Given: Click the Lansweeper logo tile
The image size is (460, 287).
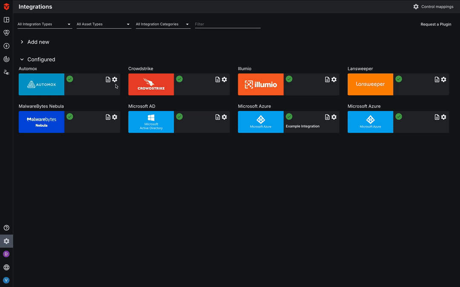Looking at the screenshot, I should pyautogui.click(x=370, y=84).
